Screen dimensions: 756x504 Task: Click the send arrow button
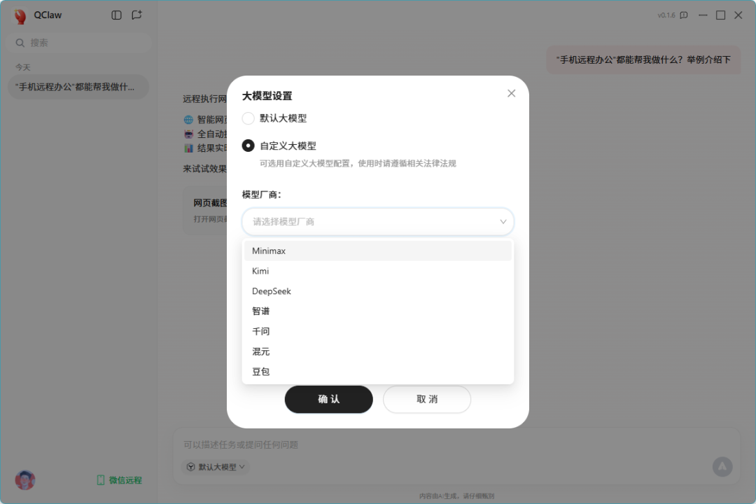click(x=722, y=467)
